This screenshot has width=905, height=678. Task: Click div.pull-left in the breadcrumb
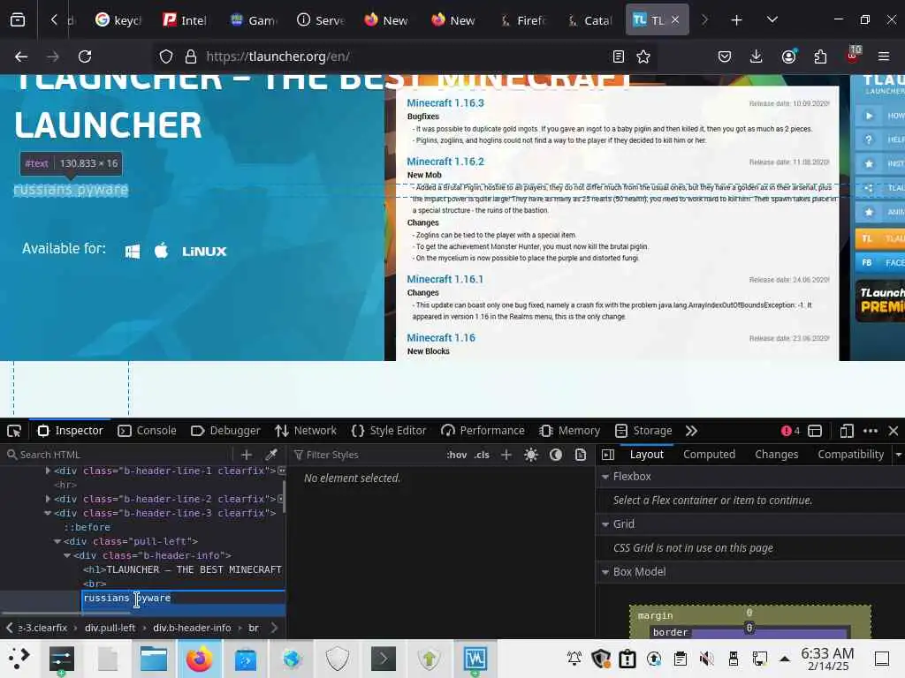110,628
